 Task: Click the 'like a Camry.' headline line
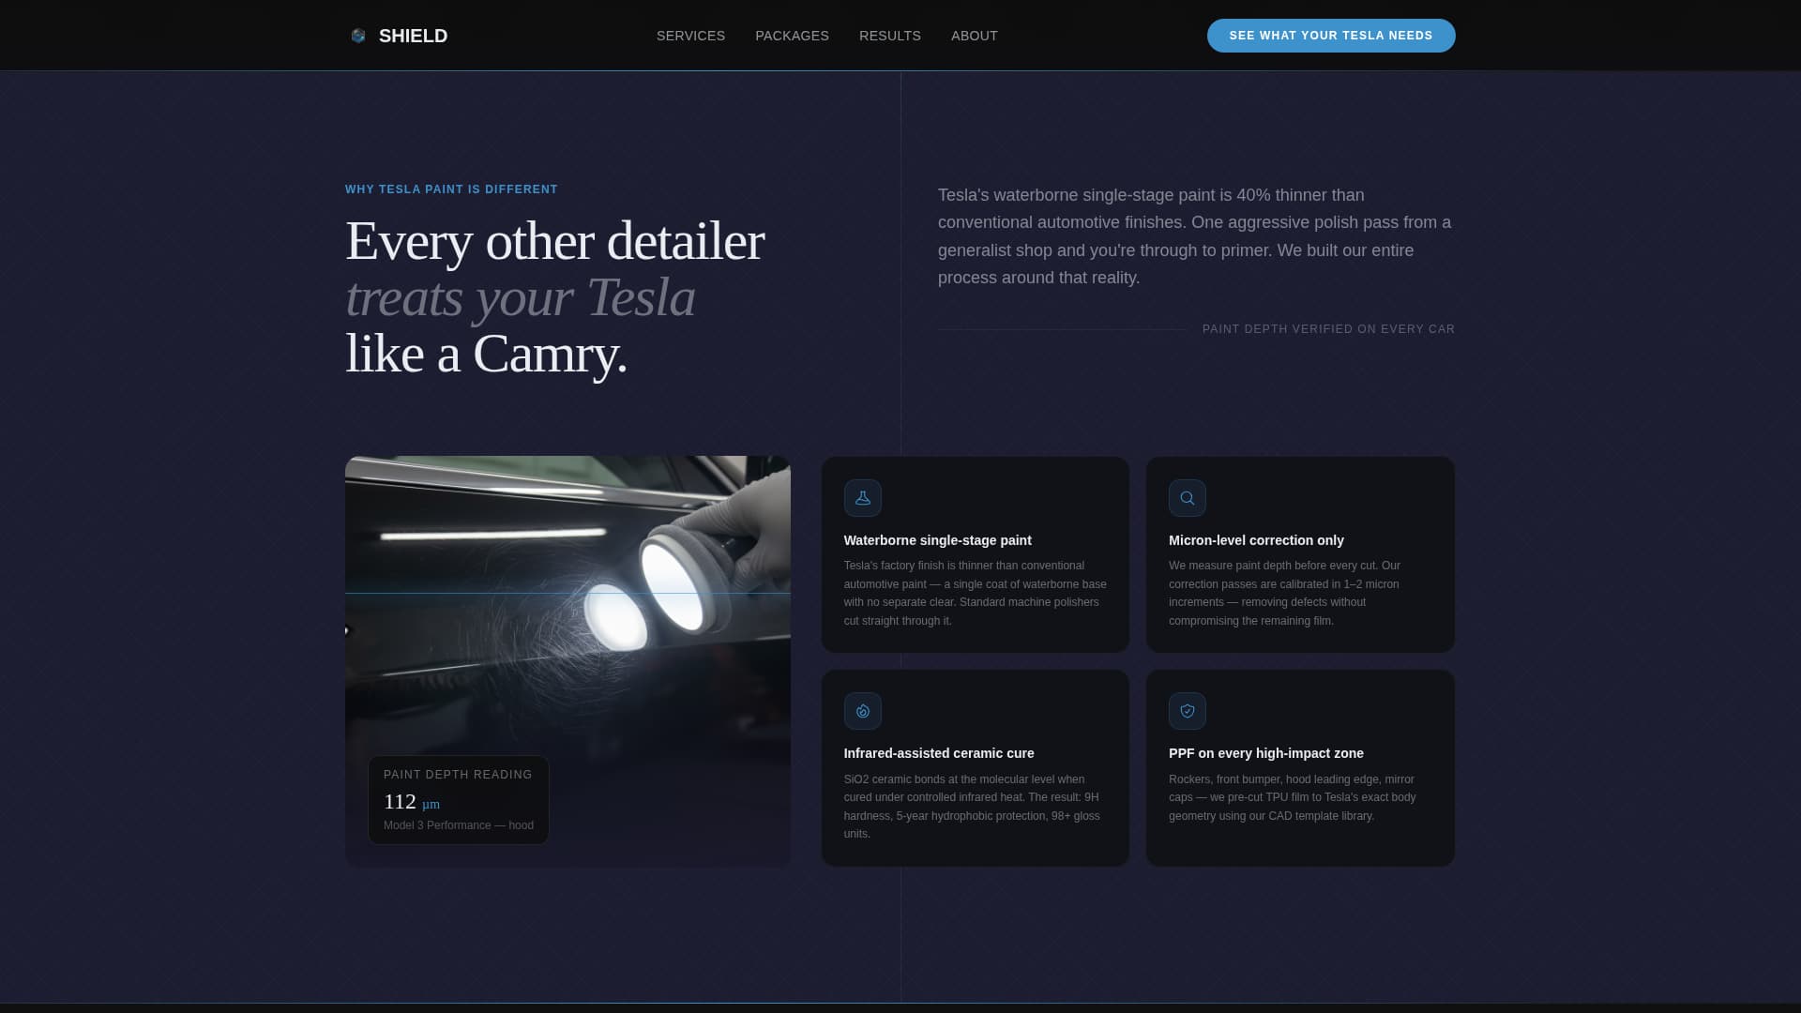[x=486, y=354]
